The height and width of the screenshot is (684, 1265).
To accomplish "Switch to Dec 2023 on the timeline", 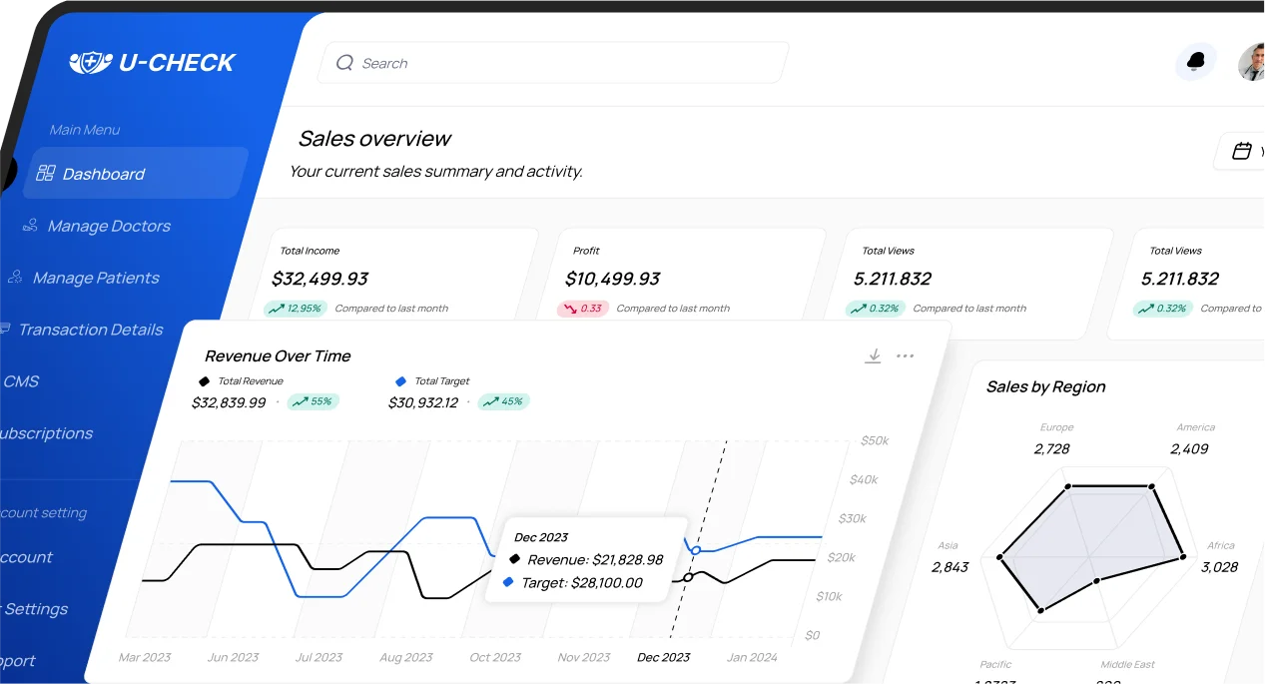I will pos(662,657).
